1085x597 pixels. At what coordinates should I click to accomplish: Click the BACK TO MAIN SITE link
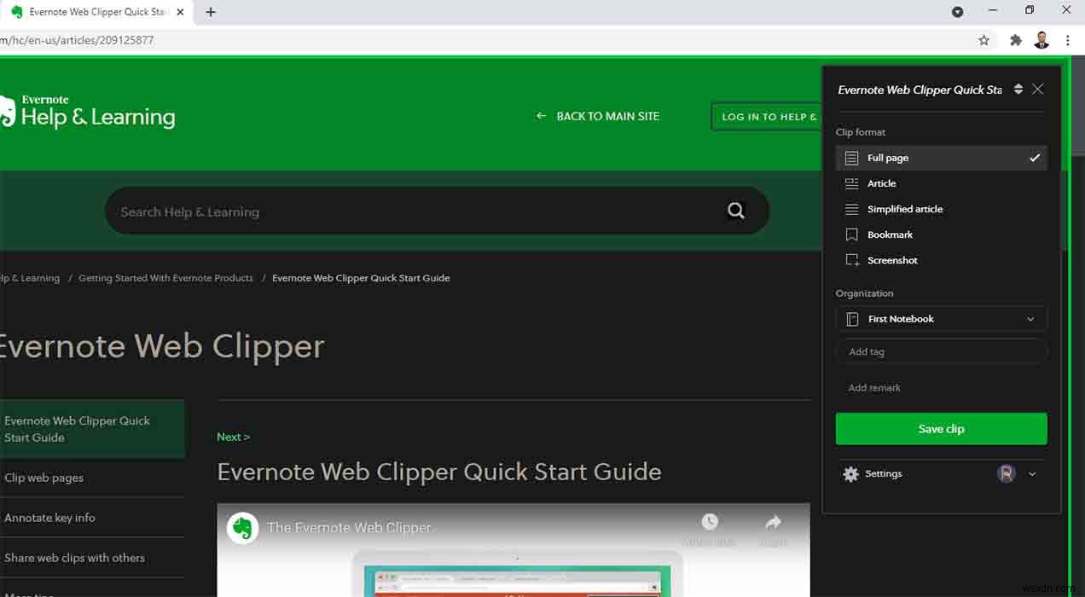[x=607, y=116]
